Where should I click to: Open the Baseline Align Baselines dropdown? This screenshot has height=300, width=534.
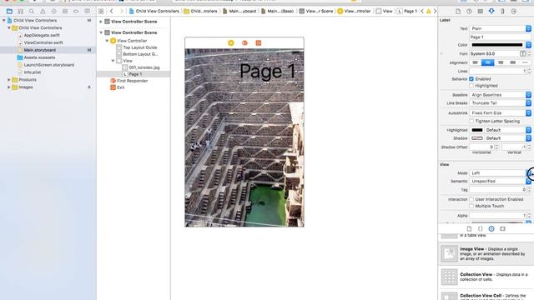[x=500, y=95]
